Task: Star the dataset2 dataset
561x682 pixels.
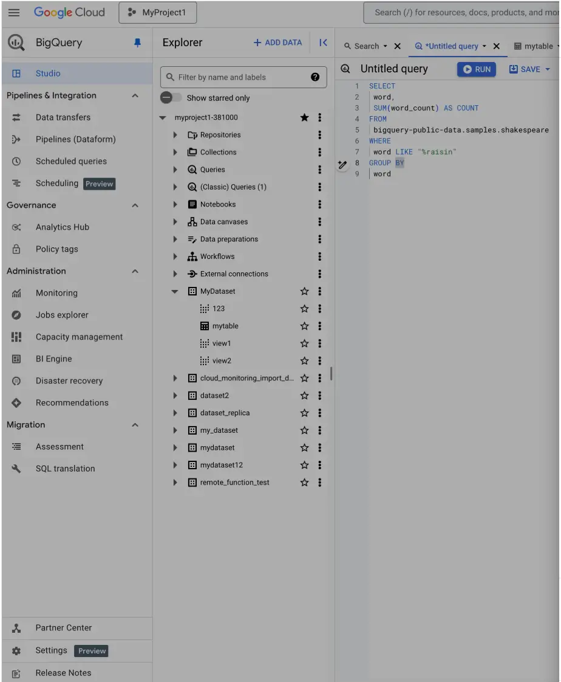Action: 304,395
